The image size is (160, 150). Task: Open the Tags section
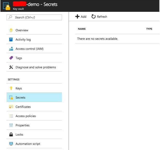tap(34, 58)
